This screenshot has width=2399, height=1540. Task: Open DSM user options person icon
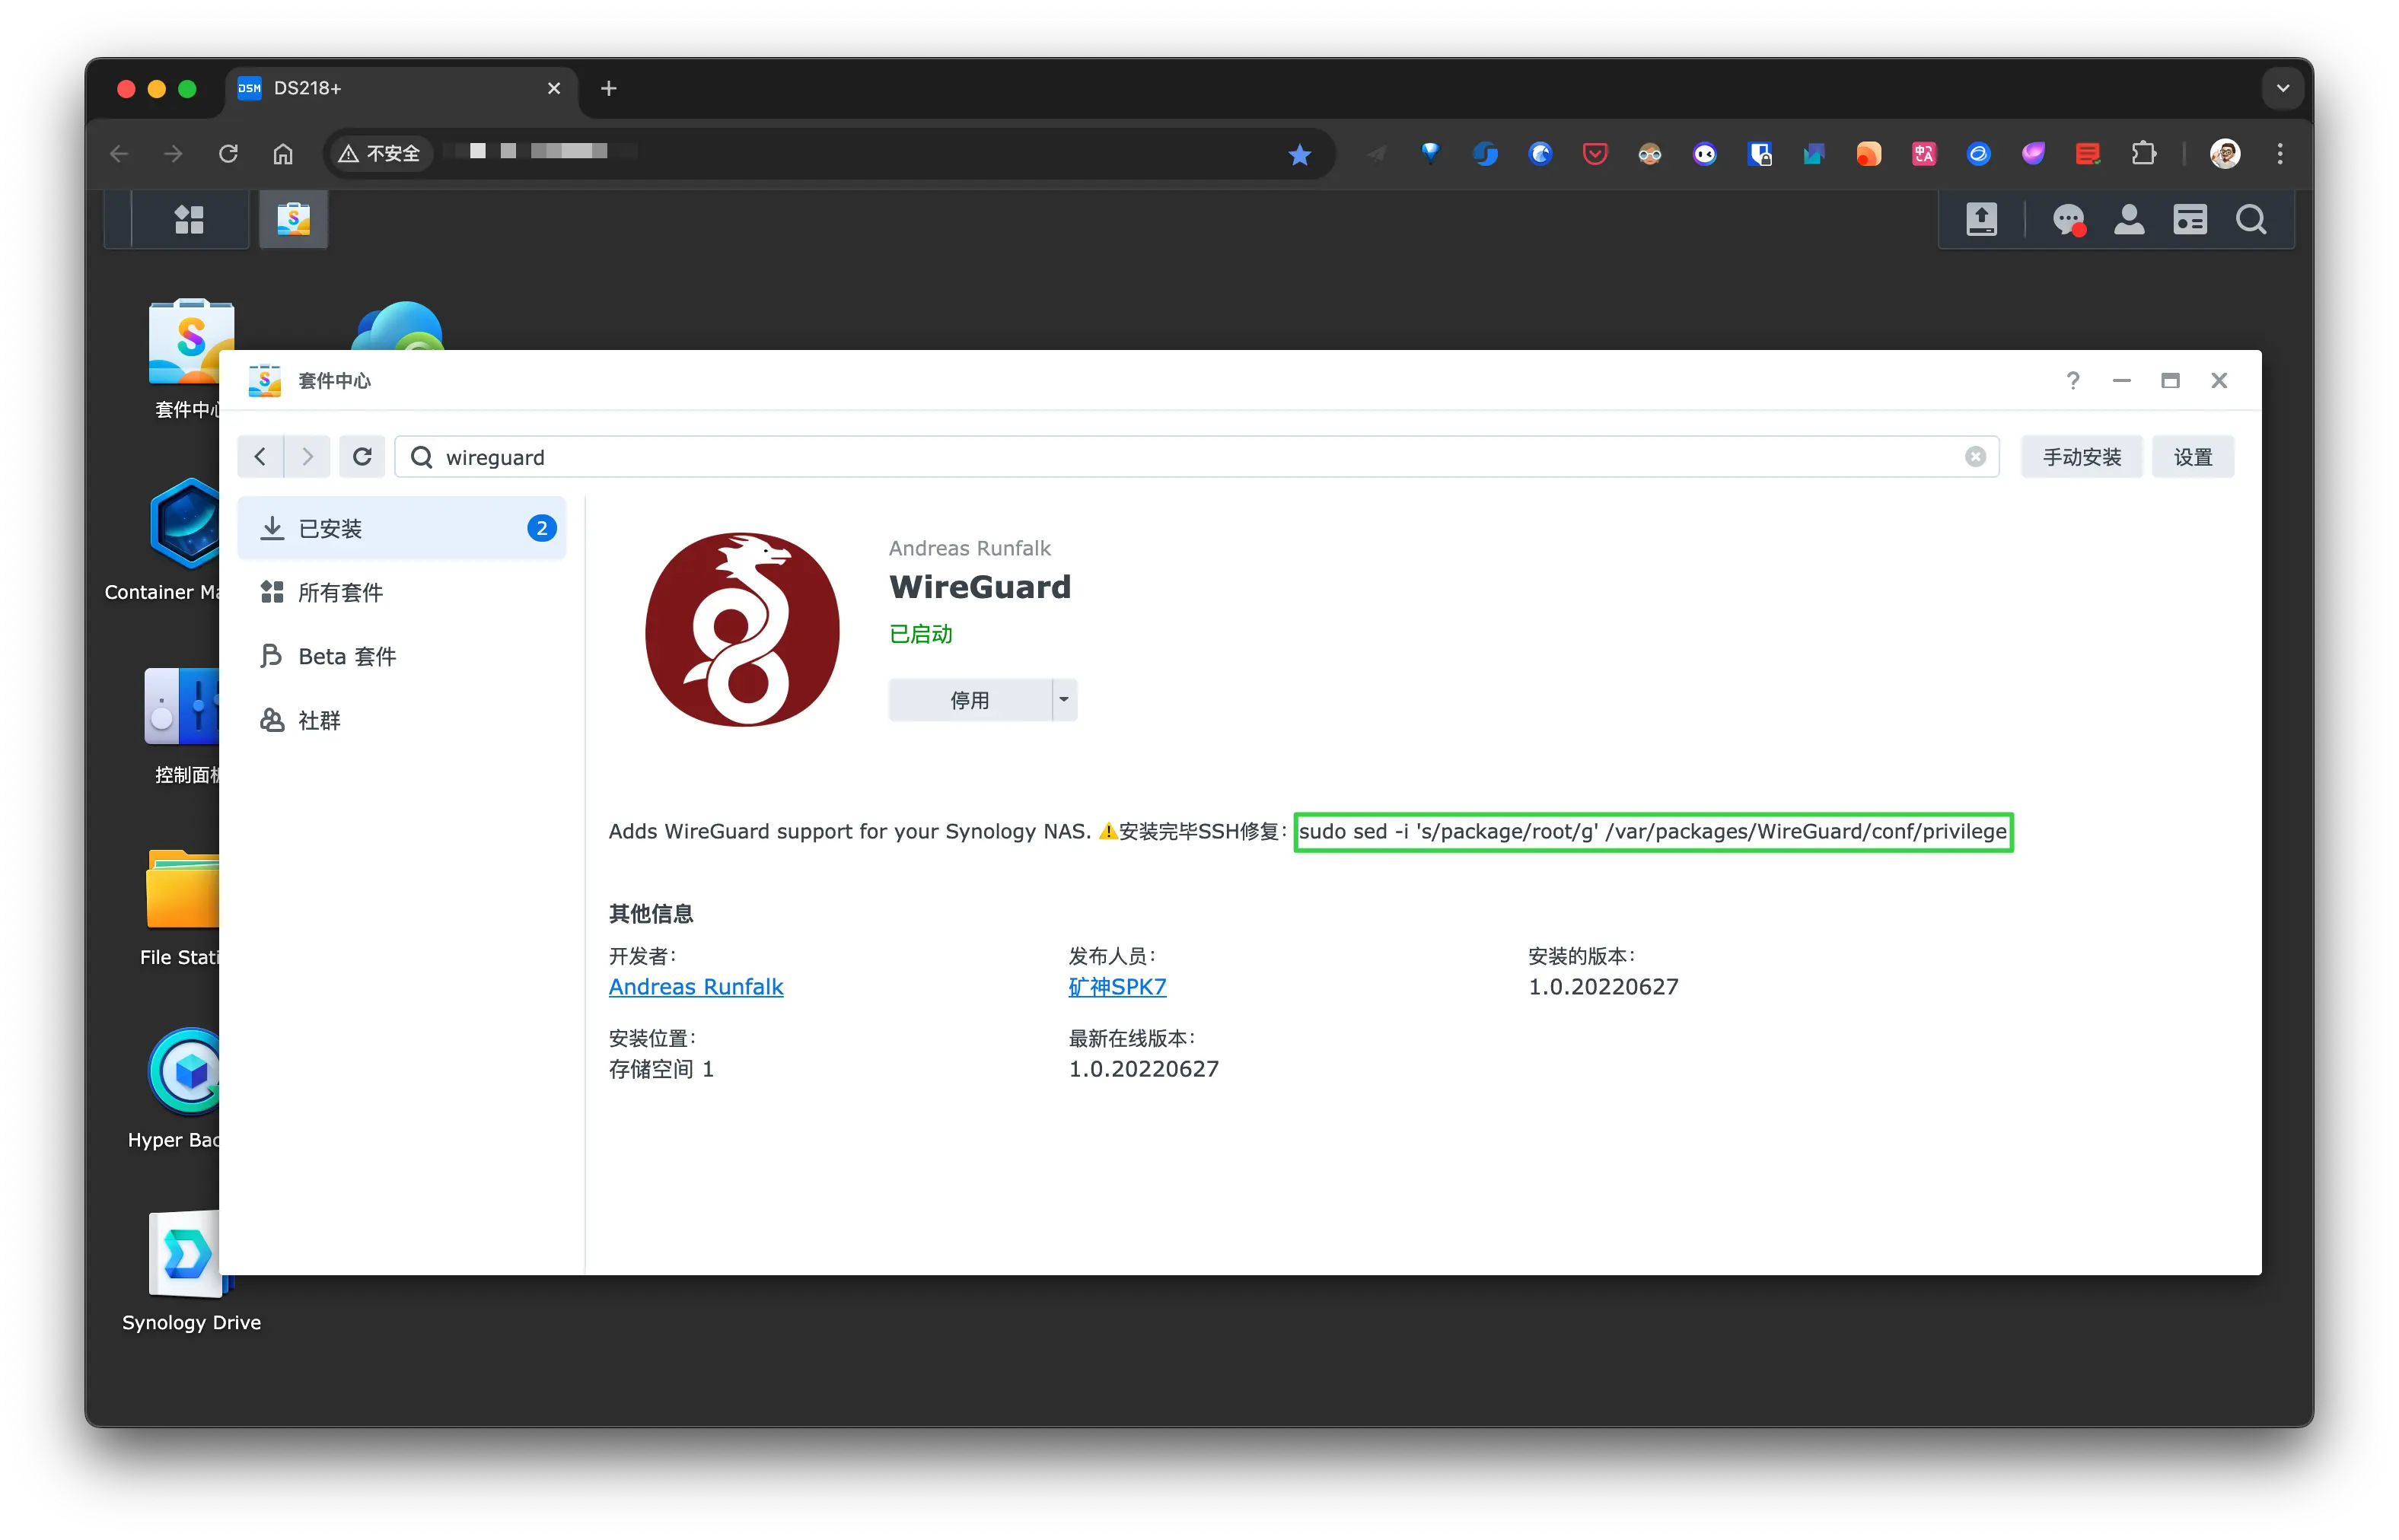2129,219
